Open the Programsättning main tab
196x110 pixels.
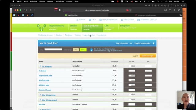[56, 27]
